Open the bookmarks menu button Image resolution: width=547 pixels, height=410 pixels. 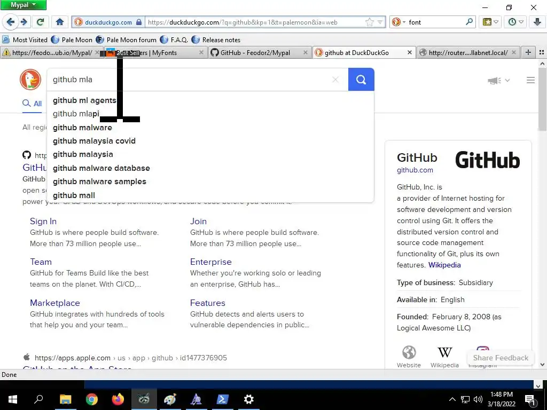(x=490, y=22)
